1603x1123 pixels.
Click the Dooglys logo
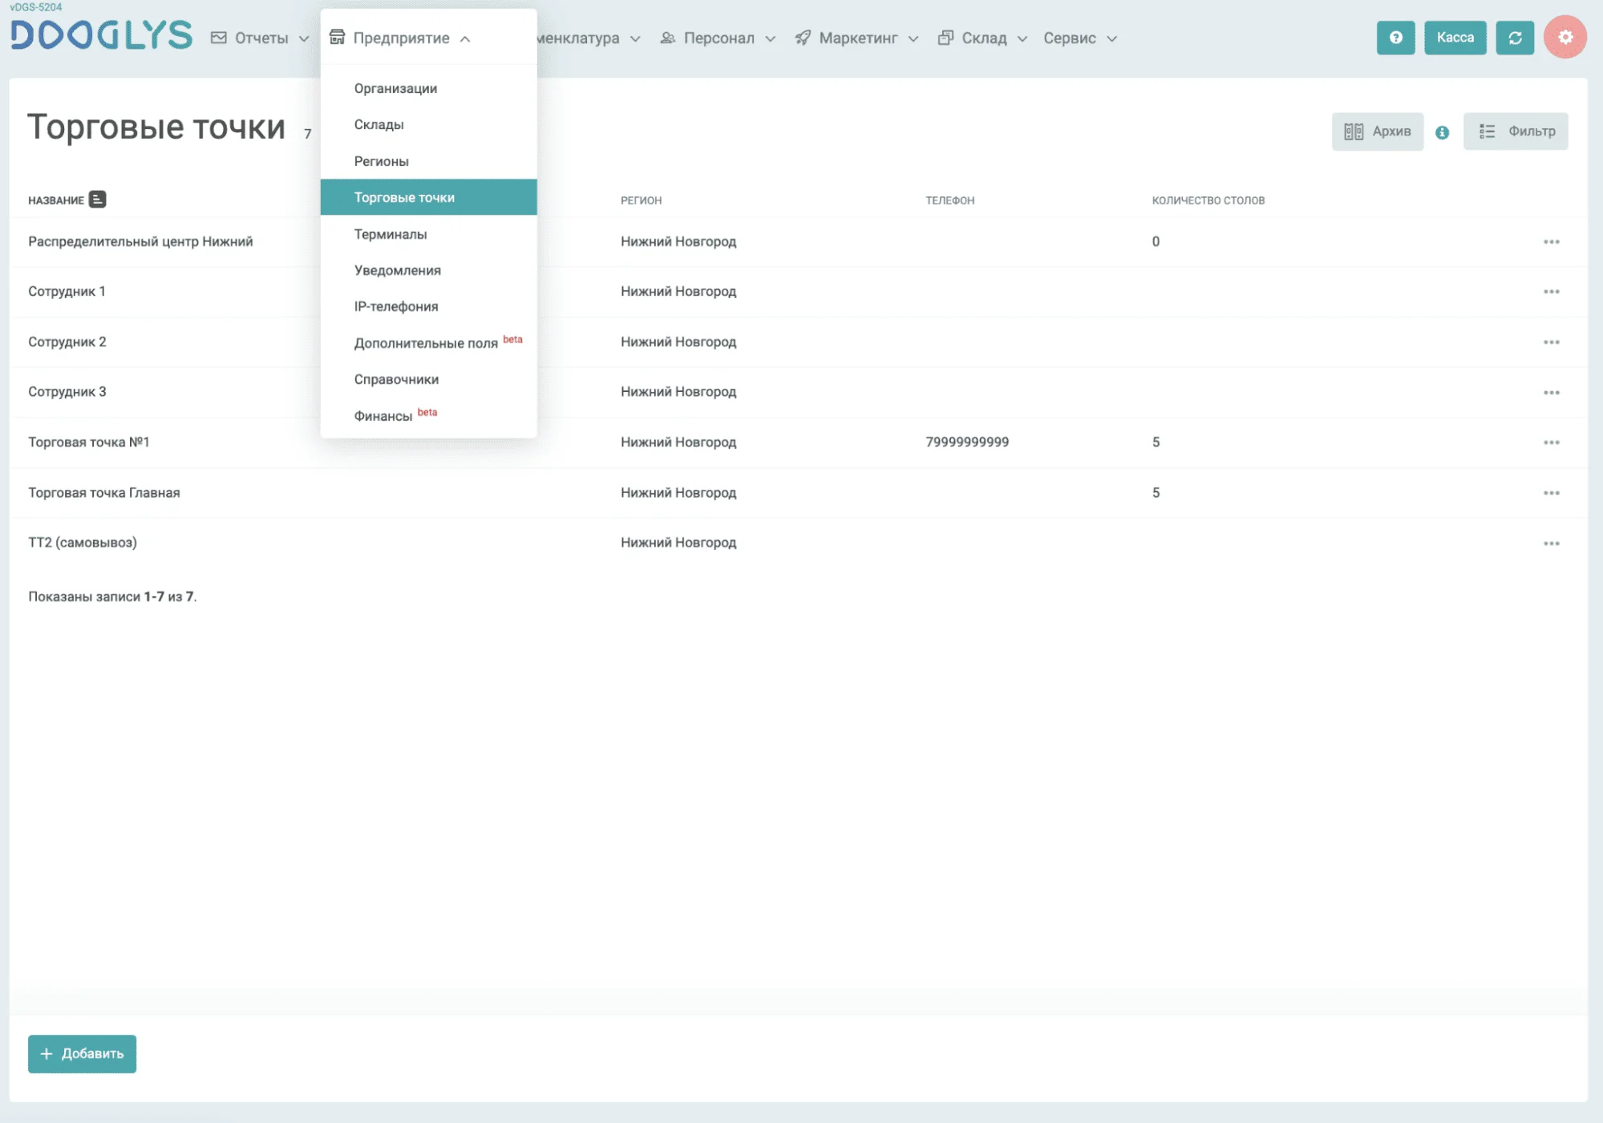(101, 35)
